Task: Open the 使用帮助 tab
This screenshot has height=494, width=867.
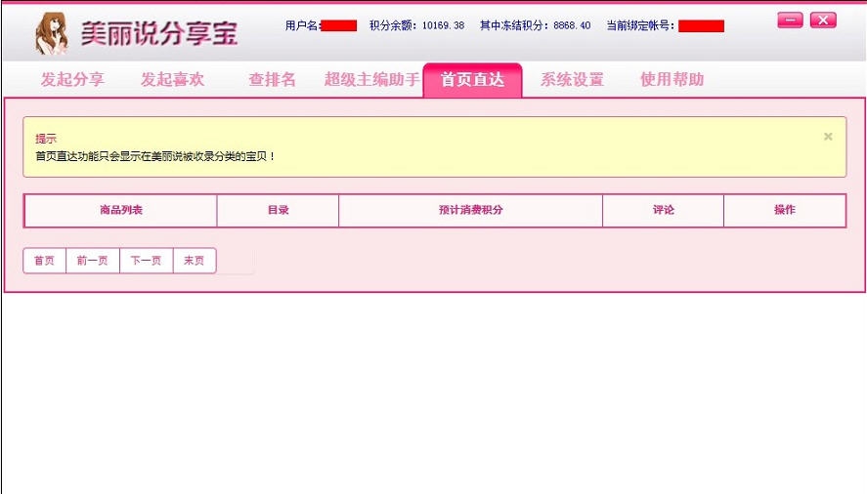Action: point(672,80)
